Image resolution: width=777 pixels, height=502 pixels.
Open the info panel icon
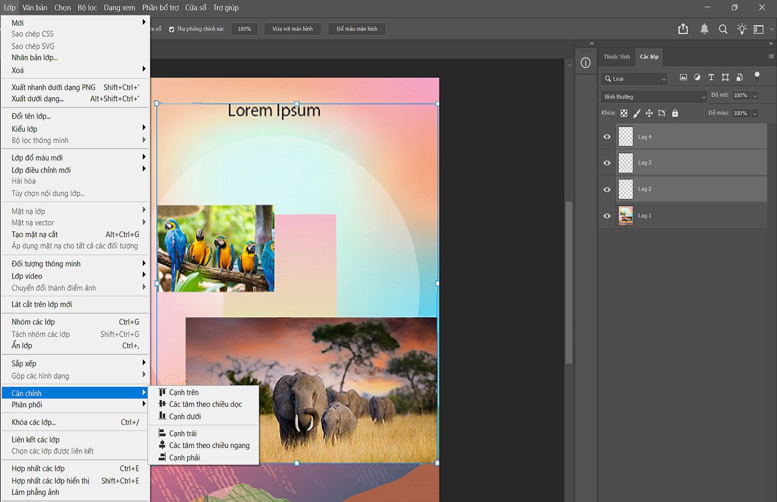pos(586,63)
